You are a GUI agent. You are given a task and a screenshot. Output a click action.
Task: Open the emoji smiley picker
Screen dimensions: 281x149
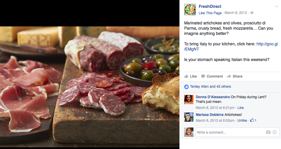[x=274, y=132]
